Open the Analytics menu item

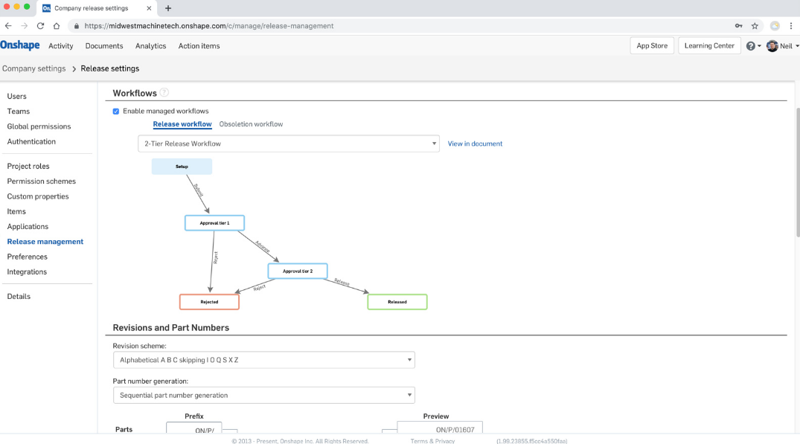pos(150,46)
